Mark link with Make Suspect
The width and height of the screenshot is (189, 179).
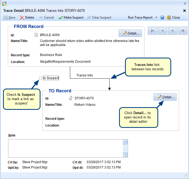tap(71, 17)
